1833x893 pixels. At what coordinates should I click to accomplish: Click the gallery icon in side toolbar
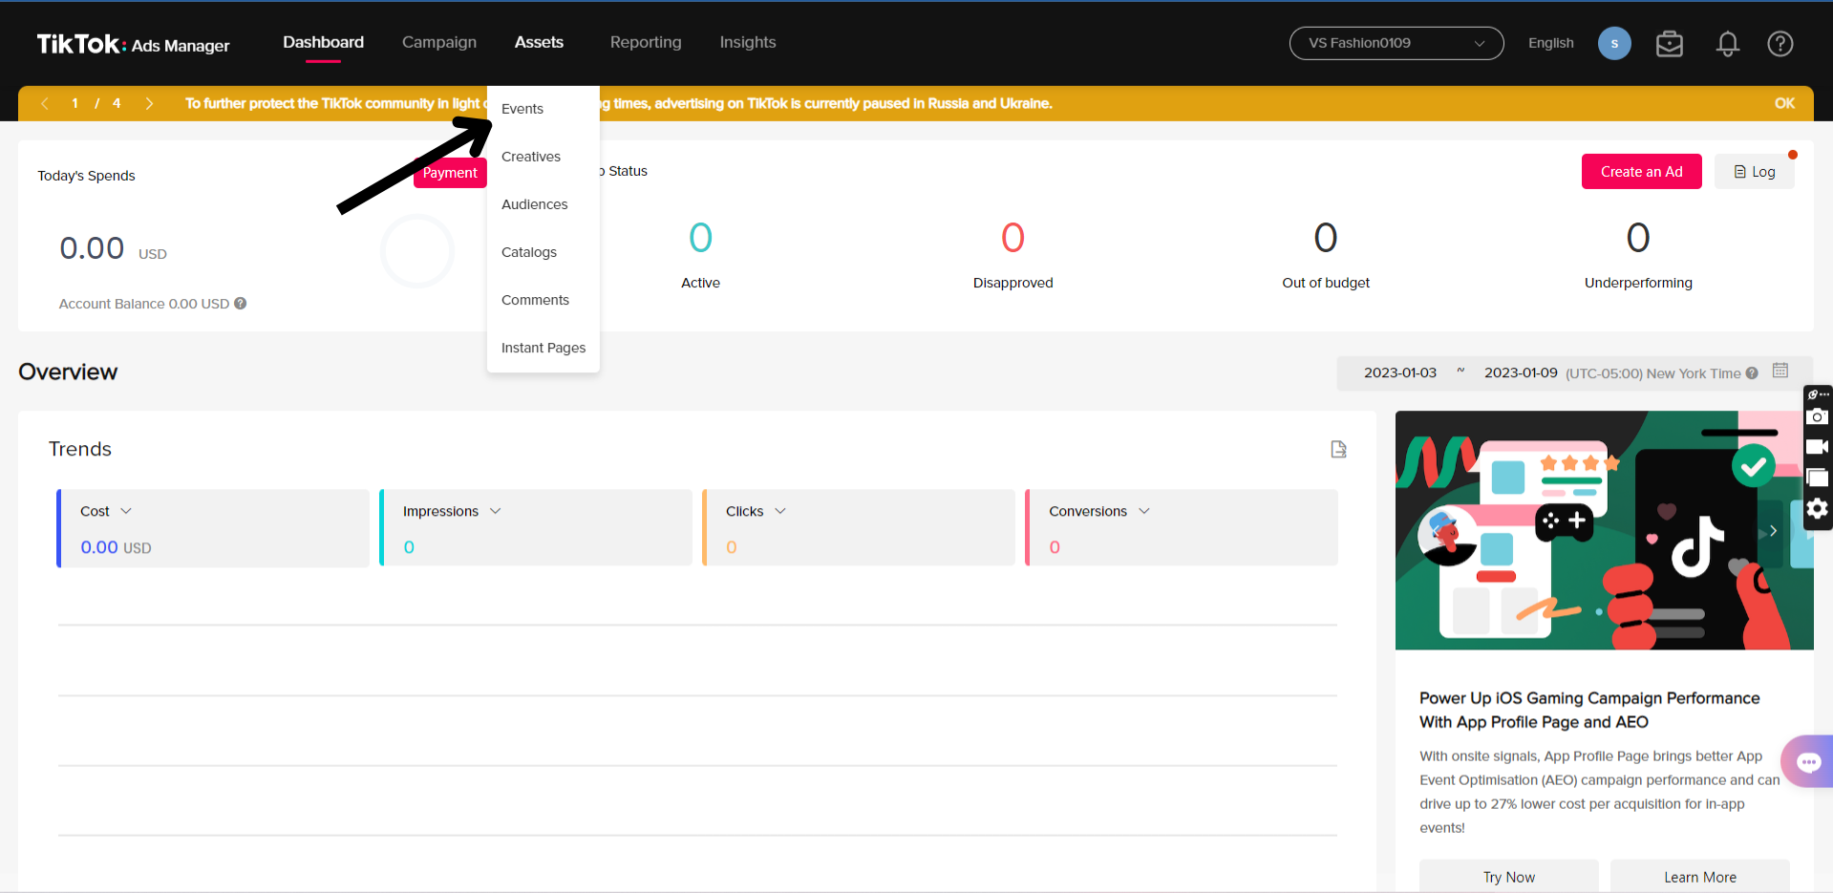pyautogui.click(x=1818, y=478)
